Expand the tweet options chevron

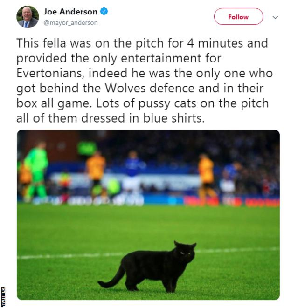pos(275,17)
